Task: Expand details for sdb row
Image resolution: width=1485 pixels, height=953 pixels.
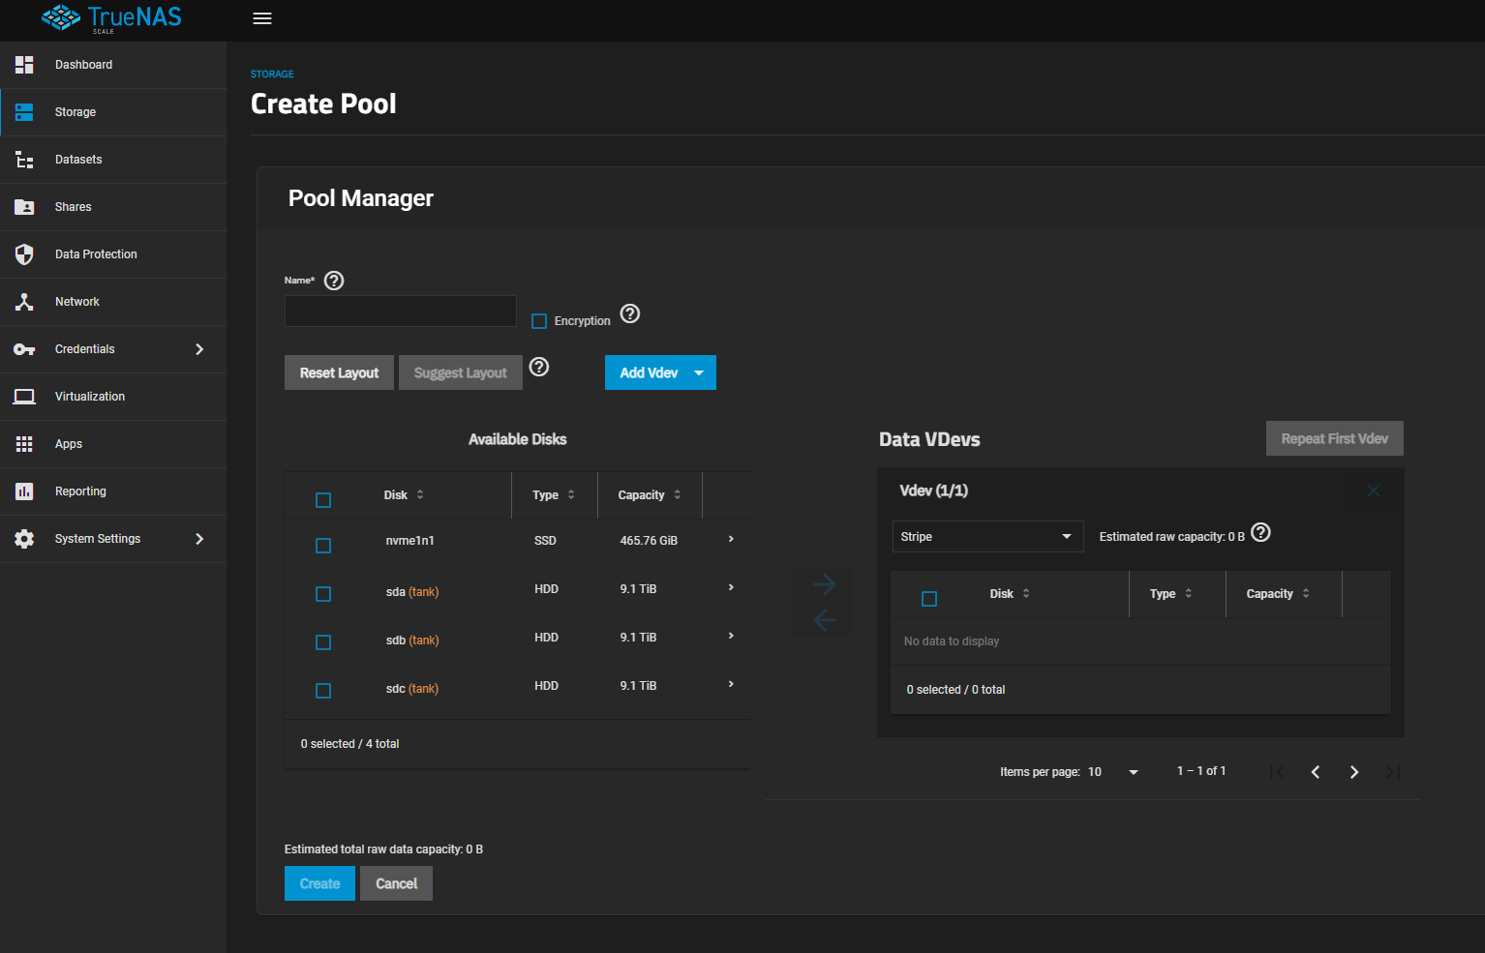Action: pyautogui.click(x=731, y=636)
